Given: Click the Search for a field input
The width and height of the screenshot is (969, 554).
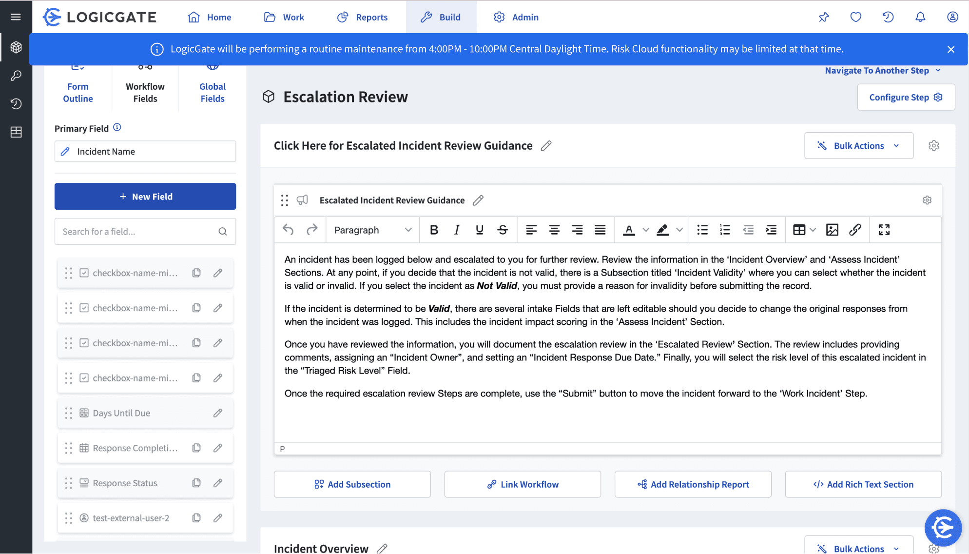Looking at the screenshot, I should point(139,232).
